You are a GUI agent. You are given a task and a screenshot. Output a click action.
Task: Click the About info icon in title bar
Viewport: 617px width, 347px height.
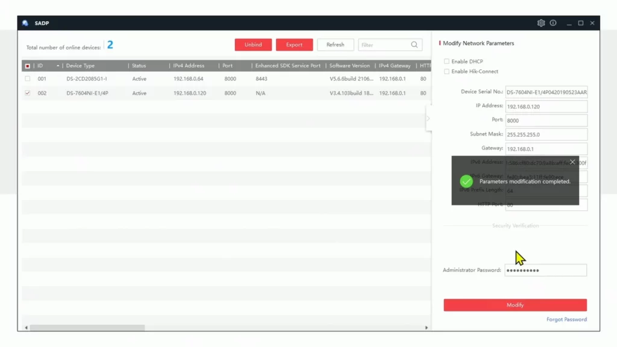pos(553,23)
